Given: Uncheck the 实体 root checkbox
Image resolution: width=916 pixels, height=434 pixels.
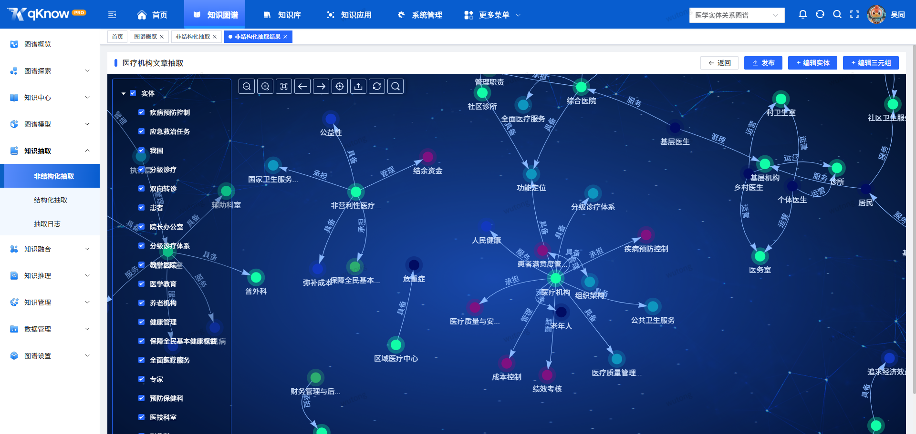Looking at the screenshot, I should point(133,93).
